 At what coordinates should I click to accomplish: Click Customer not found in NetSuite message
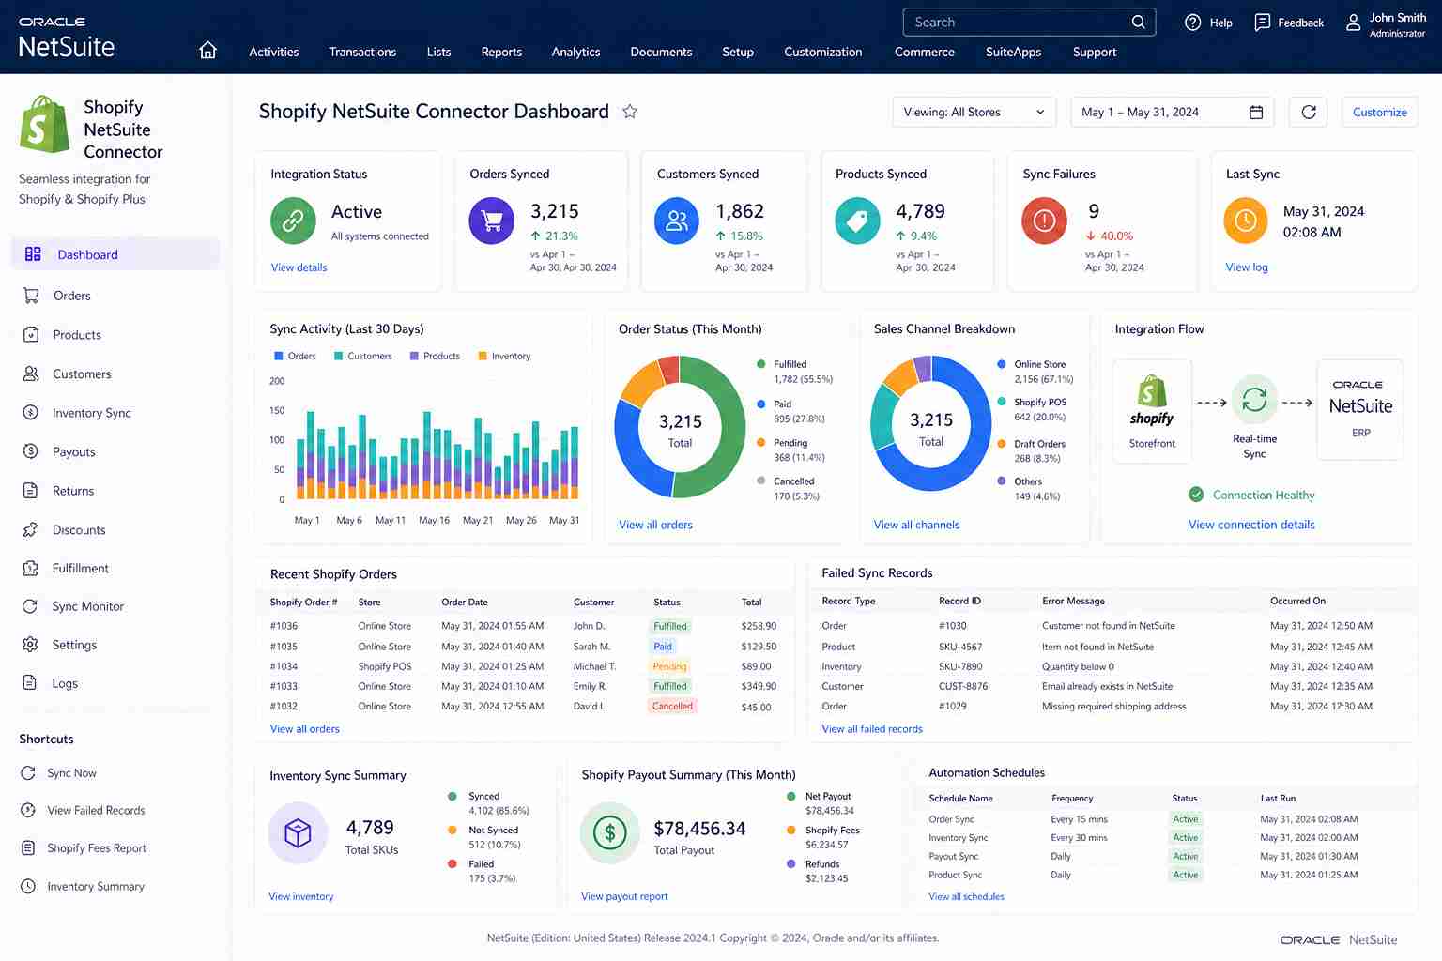pos(1108,626)
